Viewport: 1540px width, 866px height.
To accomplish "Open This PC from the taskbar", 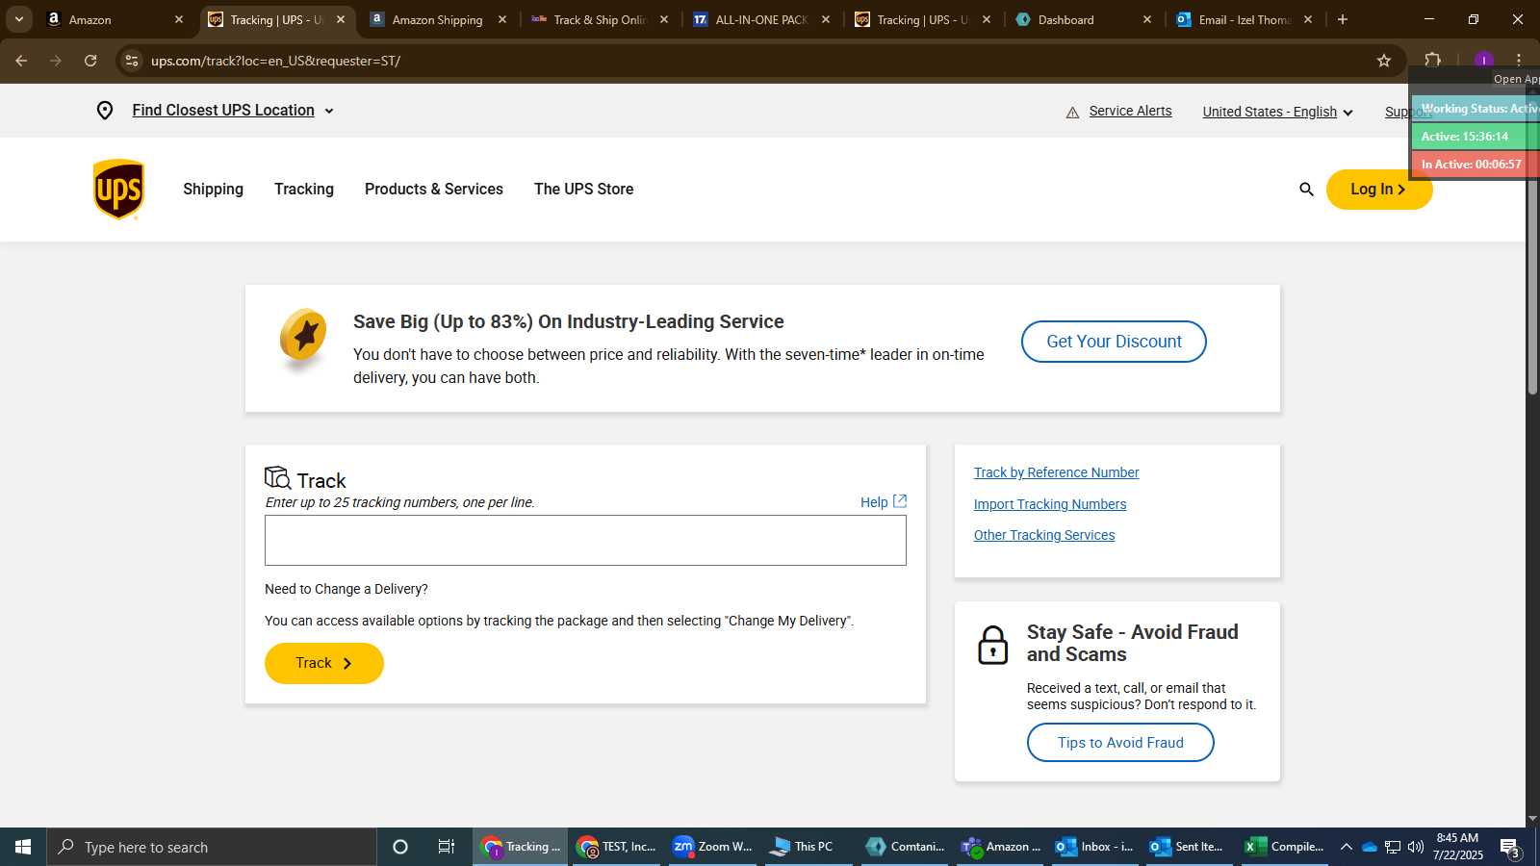I will coord(807,847).
